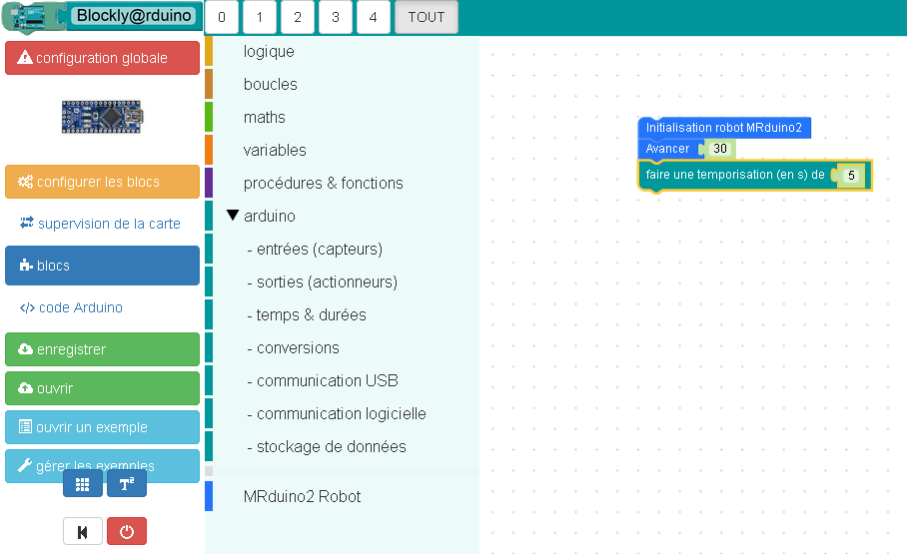The image size is (907, 554).
Task: Click the temporisation value field showing 5
Action: (851, 176)
